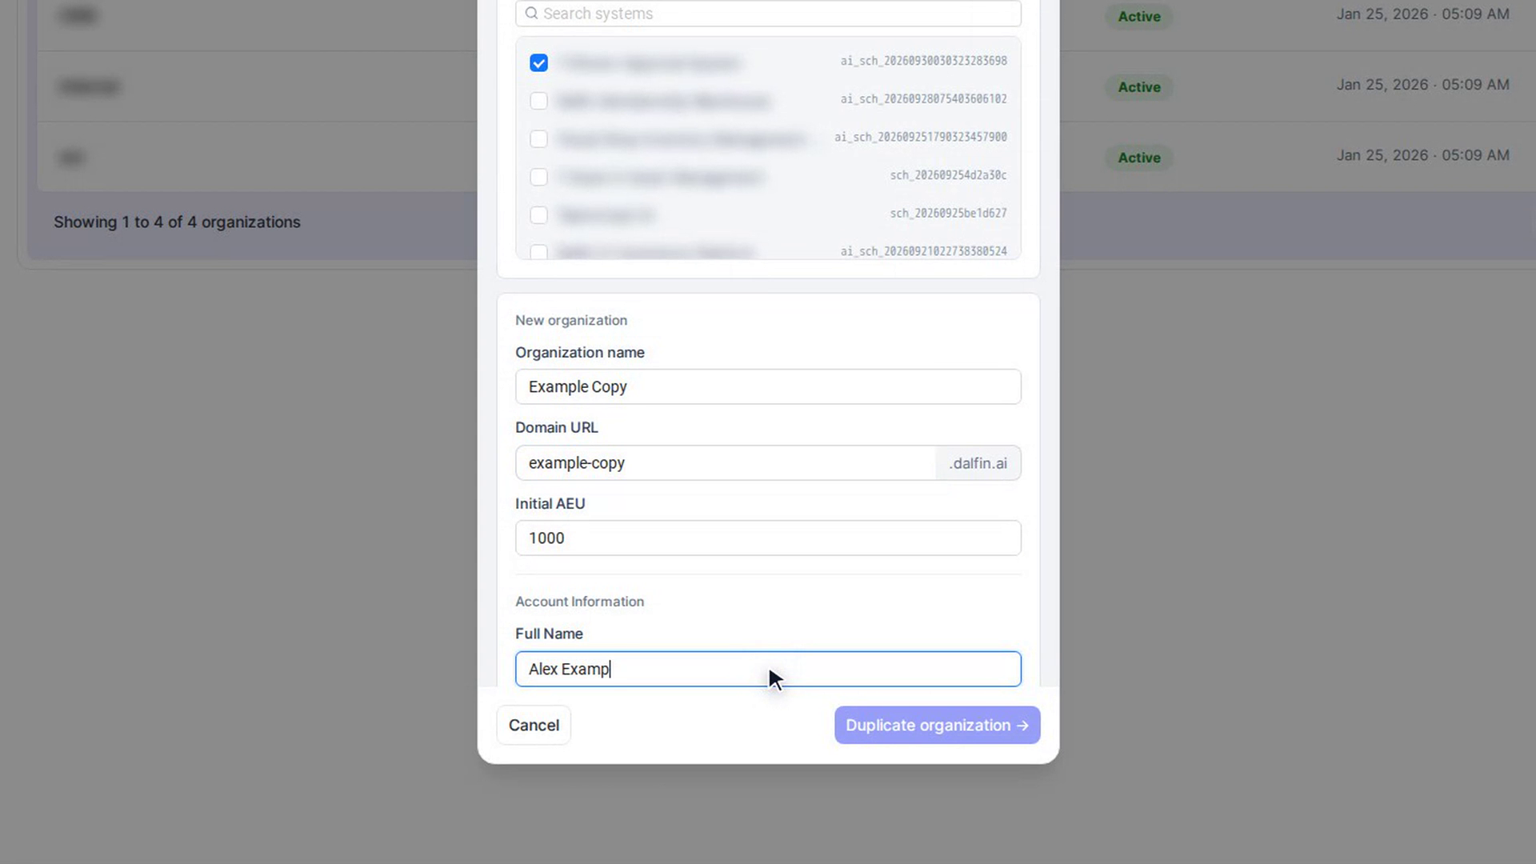Screen dimensions: 1536x864
Task: Click Showing 1 to 4 of 4 organizations
Action: (x=177, y=222)
